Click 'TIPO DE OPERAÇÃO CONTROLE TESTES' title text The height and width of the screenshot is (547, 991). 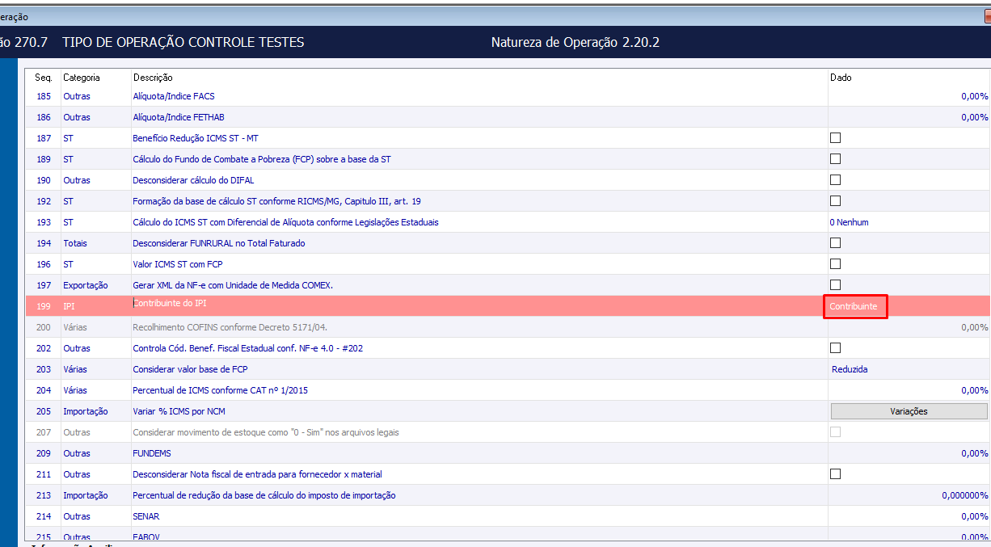click(x=183, y=42)
